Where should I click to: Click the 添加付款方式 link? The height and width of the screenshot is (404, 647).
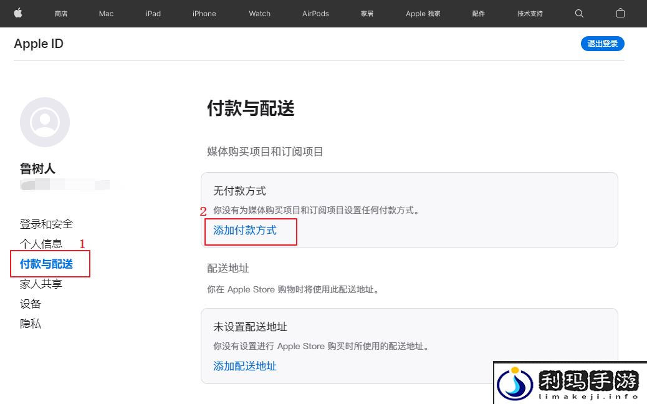click(245, 230)
